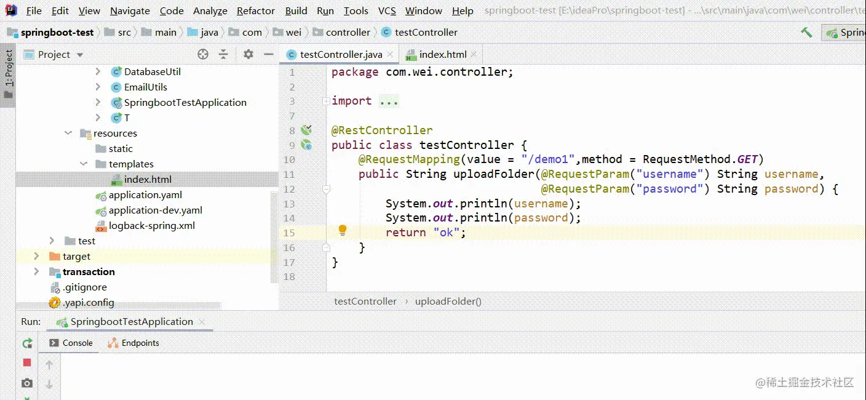Select .gitignore in the project tree
Screen dimensions: 866x400
point(84,287)
